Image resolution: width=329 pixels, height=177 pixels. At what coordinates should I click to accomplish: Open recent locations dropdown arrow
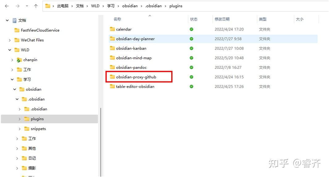[x=27, y=6]
